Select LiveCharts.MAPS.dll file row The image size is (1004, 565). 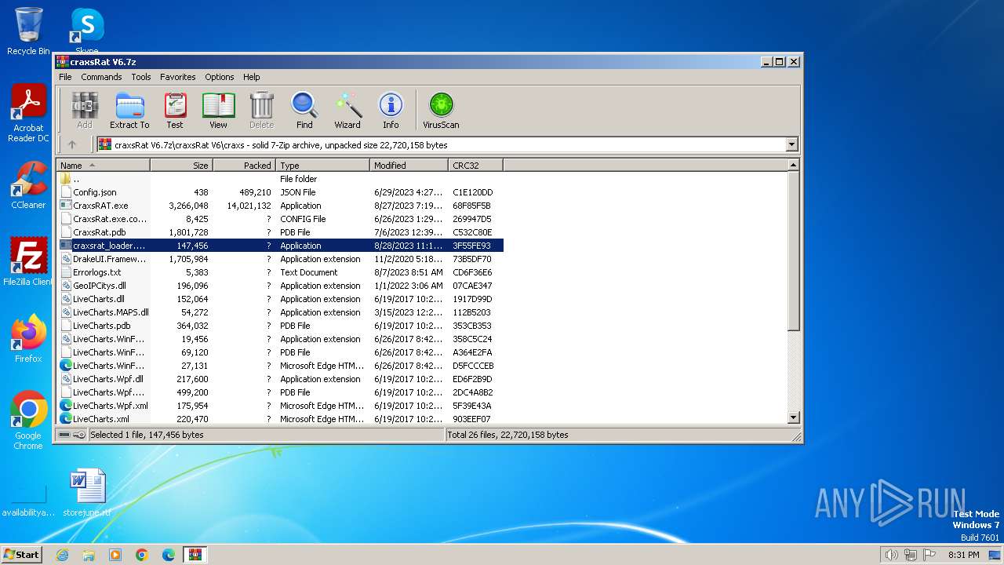tap(280, 312)
